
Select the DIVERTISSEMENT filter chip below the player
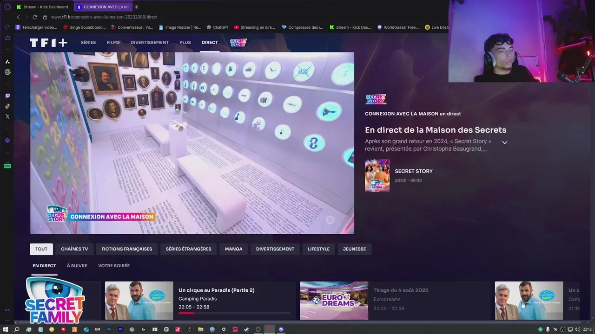tap(275, 249)
